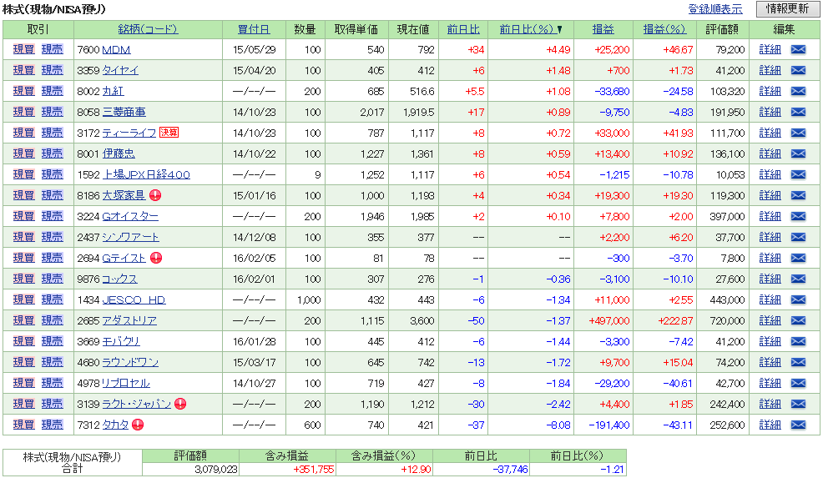The height and width of the screenshot is (478, 823).
Task: Click the mail icon in the 上場JPX日経400 row
Action: pyautogui.click(x=798, y=174)
